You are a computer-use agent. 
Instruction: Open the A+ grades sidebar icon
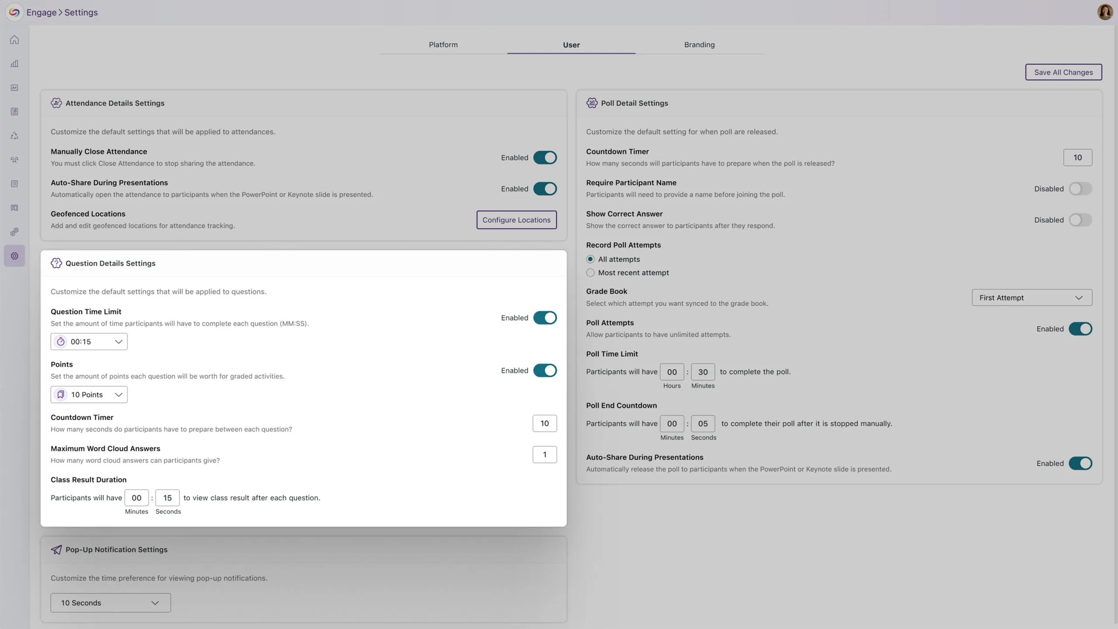(14, 88)
